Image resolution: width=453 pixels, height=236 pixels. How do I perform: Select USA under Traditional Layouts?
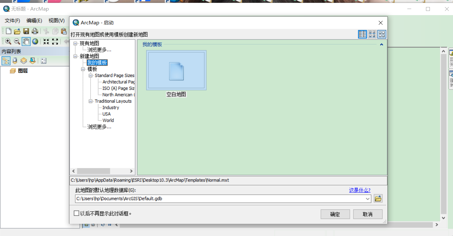(x=106, y=114)
